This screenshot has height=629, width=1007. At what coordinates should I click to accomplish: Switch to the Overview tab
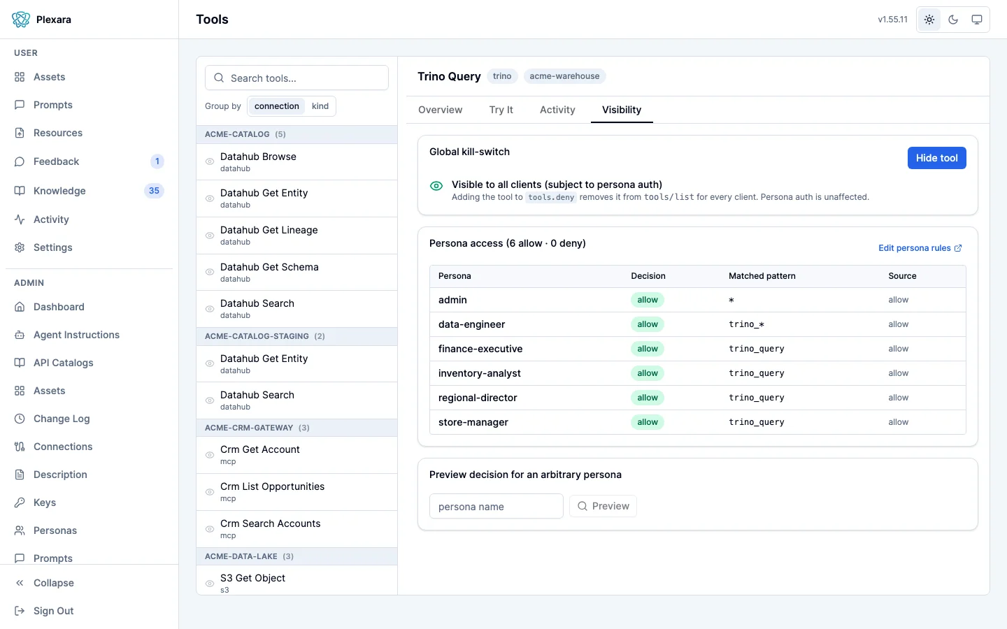[440, 110]
